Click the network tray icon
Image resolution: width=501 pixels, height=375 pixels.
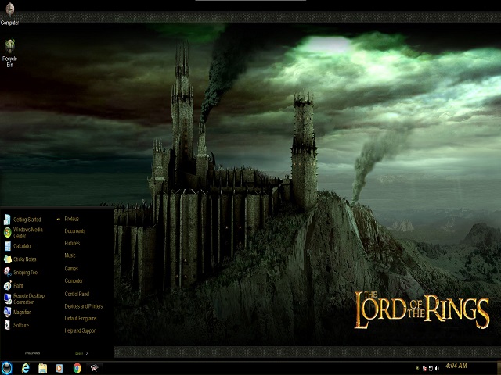click(431, 368)
